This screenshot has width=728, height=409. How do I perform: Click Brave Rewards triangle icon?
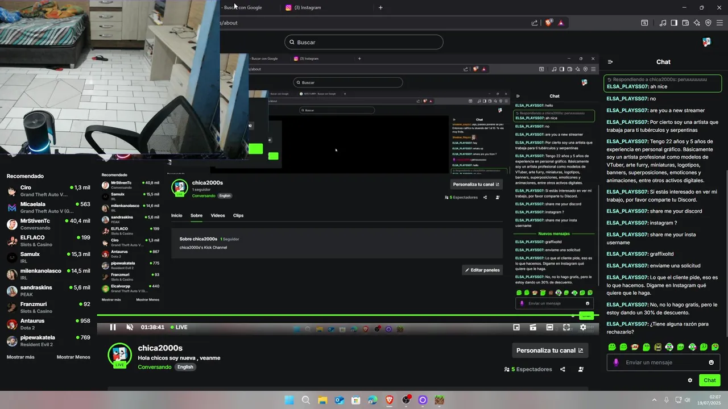561,23
